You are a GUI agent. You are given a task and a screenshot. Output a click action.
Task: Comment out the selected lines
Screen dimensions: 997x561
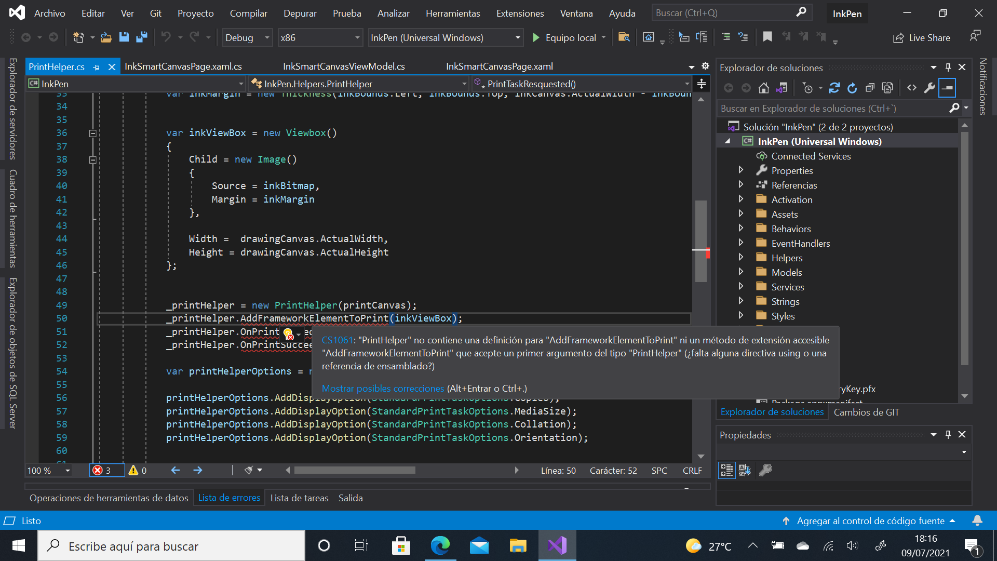click(725, 37)
